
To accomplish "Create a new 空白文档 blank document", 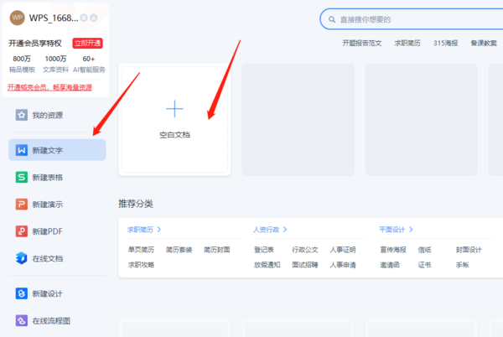I will (174, 117).
